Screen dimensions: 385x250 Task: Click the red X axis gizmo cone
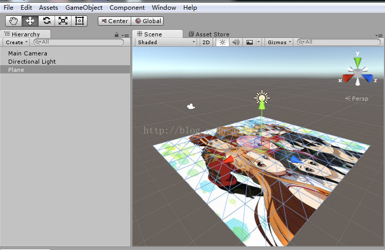pyautogui.click(x=347, y=78)
